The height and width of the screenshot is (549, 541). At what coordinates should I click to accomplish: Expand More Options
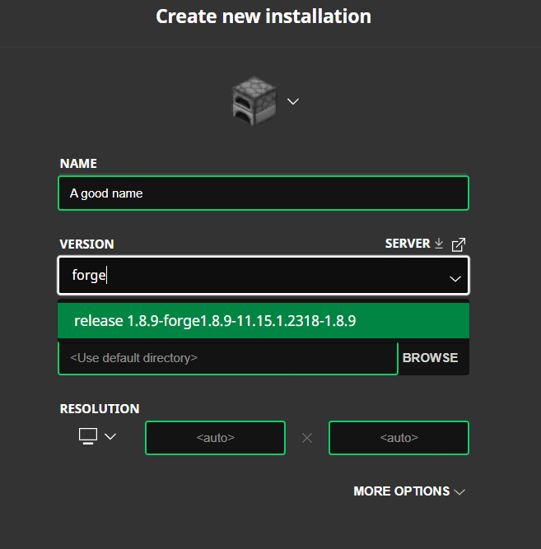click(409, 491)
